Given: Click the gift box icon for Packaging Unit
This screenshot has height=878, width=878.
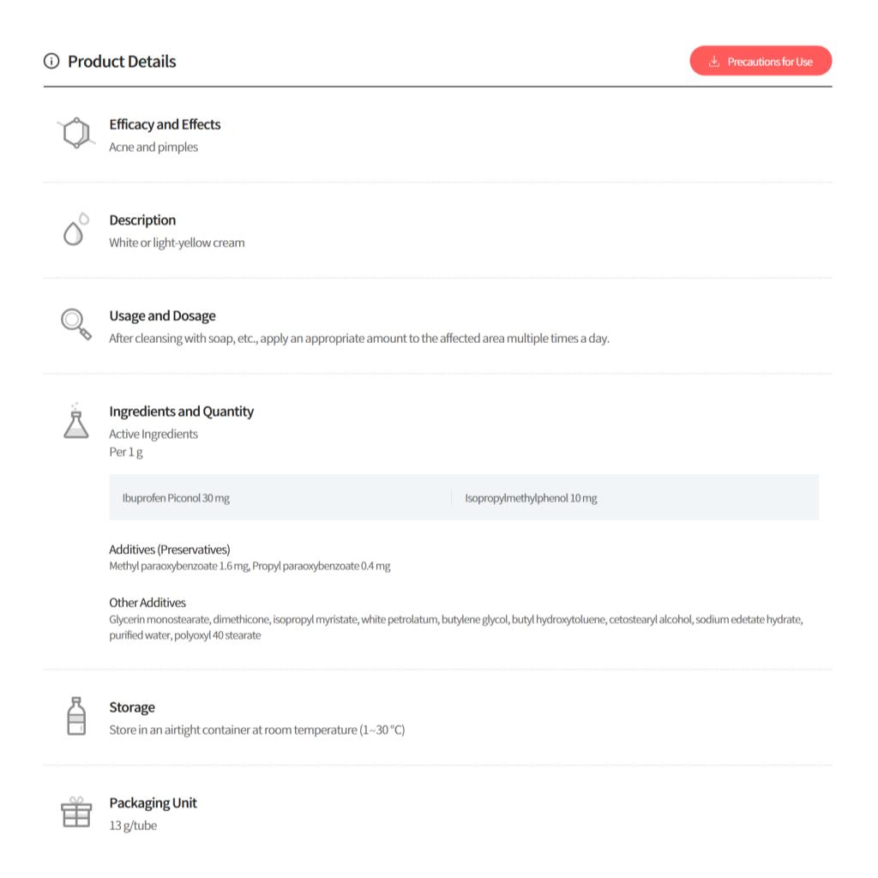Looking at the screenshot, I should (x=76, y=812).
